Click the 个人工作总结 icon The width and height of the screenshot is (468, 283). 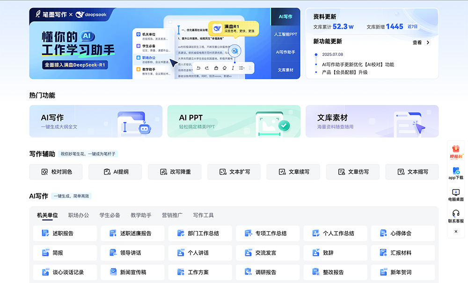pyautogui.click(x=316, y=233)
